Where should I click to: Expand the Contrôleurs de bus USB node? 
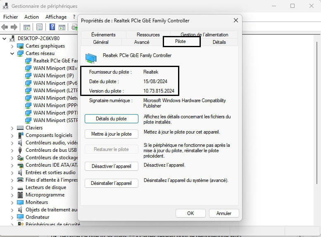12,151
